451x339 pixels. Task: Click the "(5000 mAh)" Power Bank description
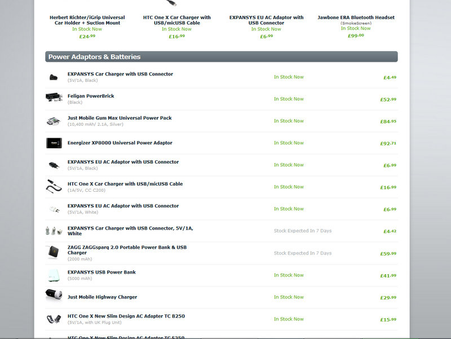[x=80, y=279]
